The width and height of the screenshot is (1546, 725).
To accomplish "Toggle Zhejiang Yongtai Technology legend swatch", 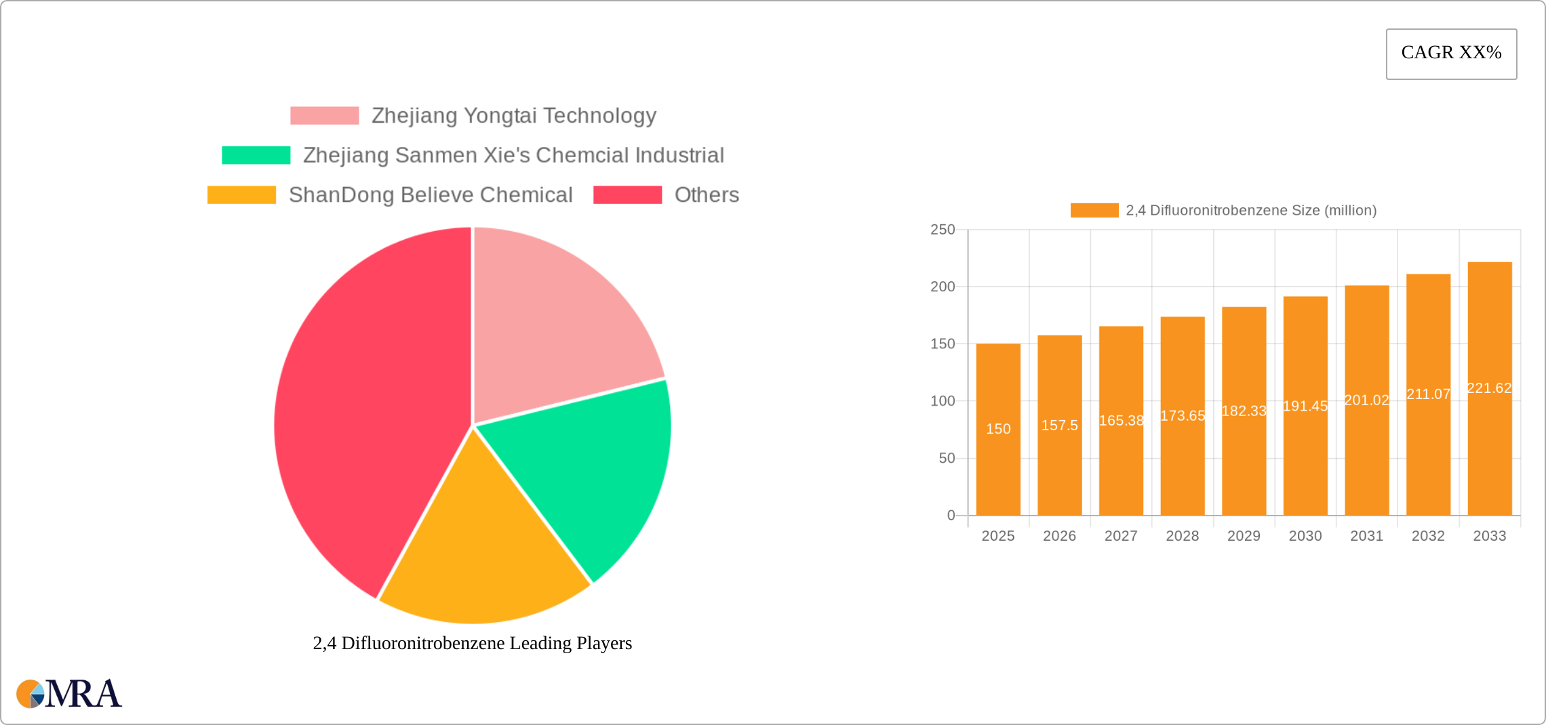I will (x=324, y=116).
